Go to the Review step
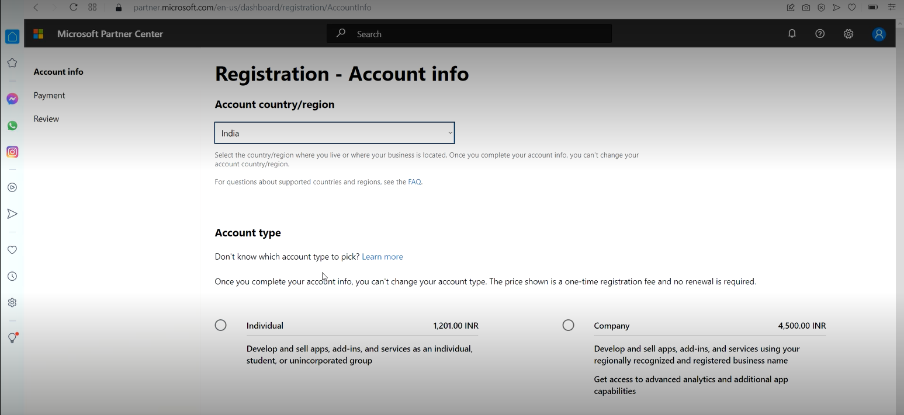This screenshot has width=904, height=415. [46, 118]
